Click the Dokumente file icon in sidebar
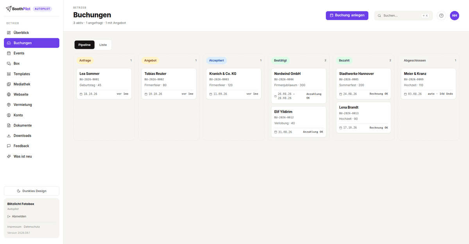 pyautogui.click(x=9, y=125)
